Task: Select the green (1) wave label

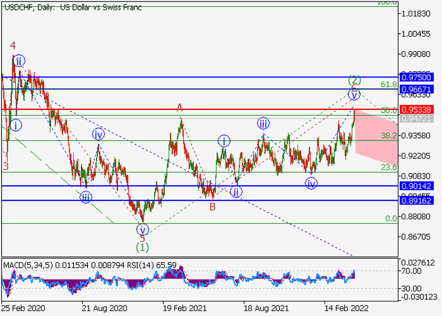Action: pos(142,248)
